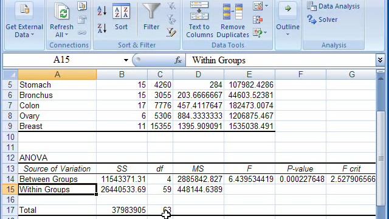Click Insert Function fx button
The width and height of the screenshot is (389, 219).
[x=178, y=60]
